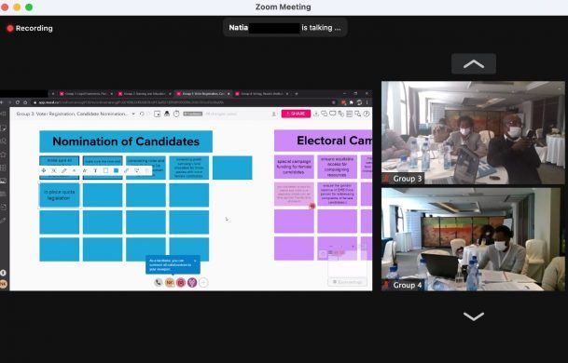
Task: Switch to the Group 4 browser tab
Action: pos(262,94)
